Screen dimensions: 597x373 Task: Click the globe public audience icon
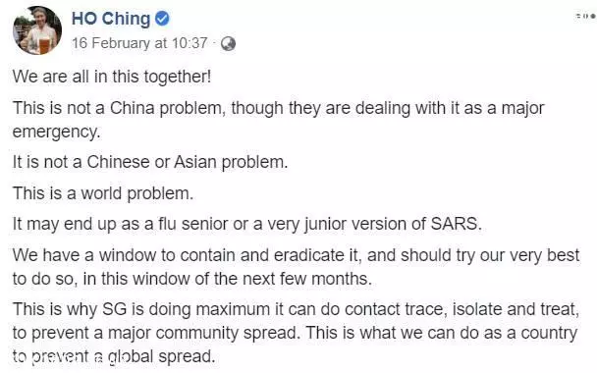pos(228,44)
